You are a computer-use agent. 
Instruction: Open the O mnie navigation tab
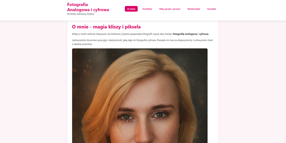tap(131, 9)
